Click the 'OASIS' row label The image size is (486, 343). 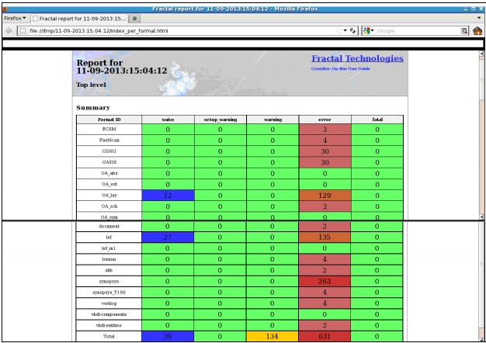(x=109, y=162)
